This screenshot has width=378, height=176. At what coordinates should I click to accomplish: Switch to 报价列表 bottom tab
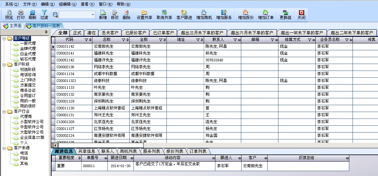coord(175,152)
